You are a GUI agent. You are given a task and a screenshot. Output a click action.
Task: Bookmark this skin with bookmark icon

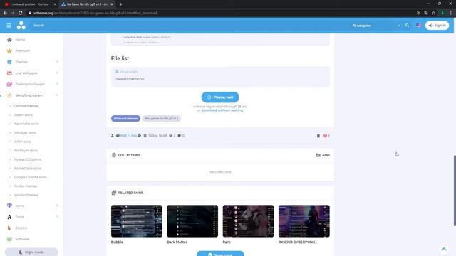click(x=318, y=136)
